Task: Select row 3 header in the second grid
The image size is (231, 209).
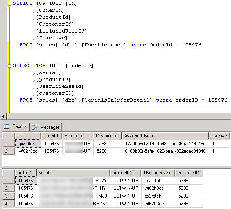Action: pos(9,196)
